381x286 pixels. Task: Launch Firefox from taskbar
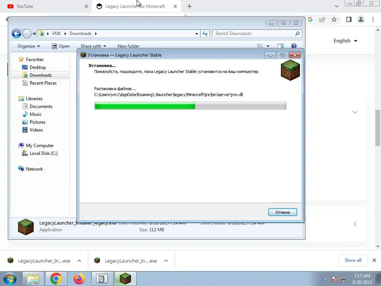[79, 279]
